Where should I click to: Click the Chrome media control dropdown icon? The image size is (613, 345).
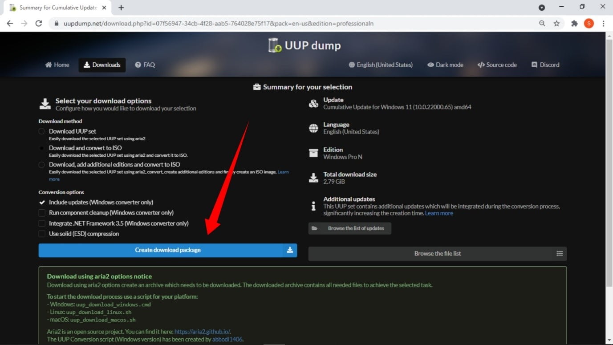tap(542, 8)
